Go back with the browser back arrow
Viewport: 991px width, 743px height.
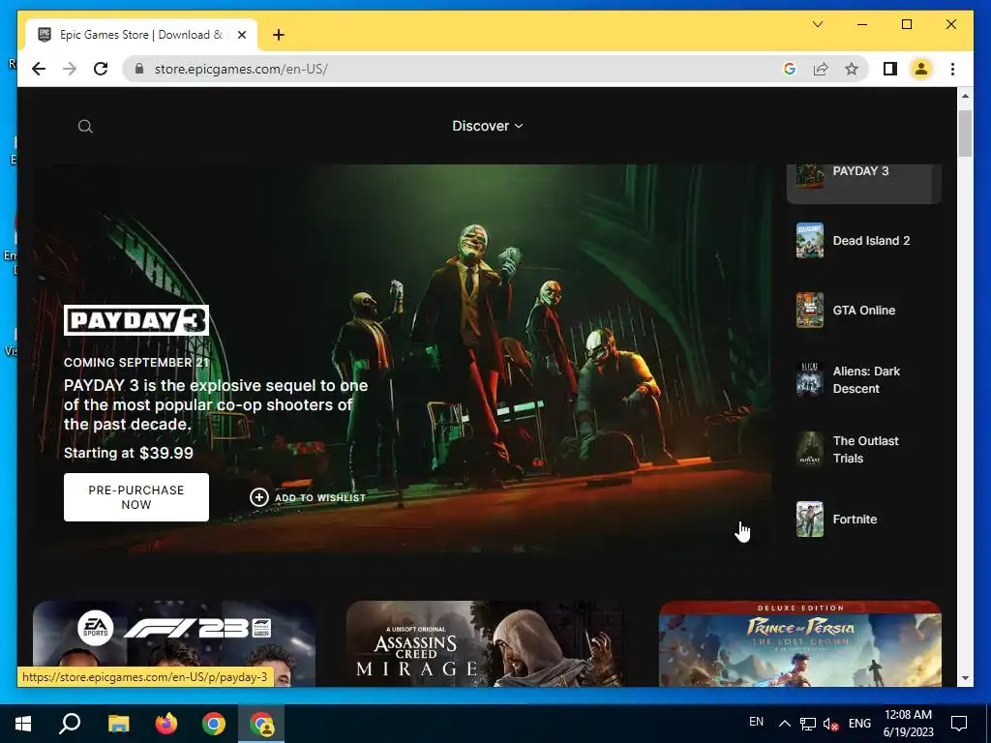pyautogui.click(x=39, y=69)
